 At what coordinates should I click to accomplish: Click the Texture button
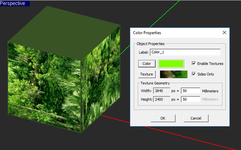tap(147, 74)
